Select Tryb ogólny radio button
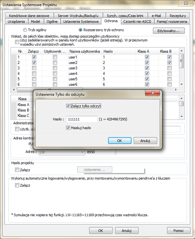The height and width of the screenshot is (239, 195). pos(25,30)
